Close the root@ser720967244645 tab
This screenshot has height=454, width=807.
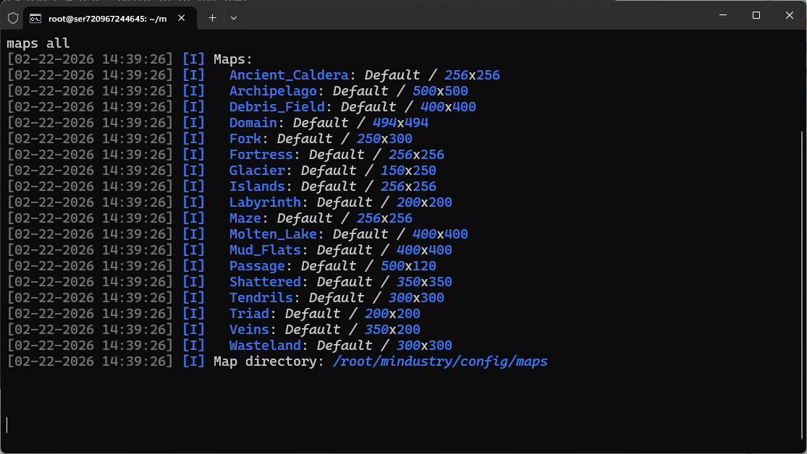[x=183, y=17]
